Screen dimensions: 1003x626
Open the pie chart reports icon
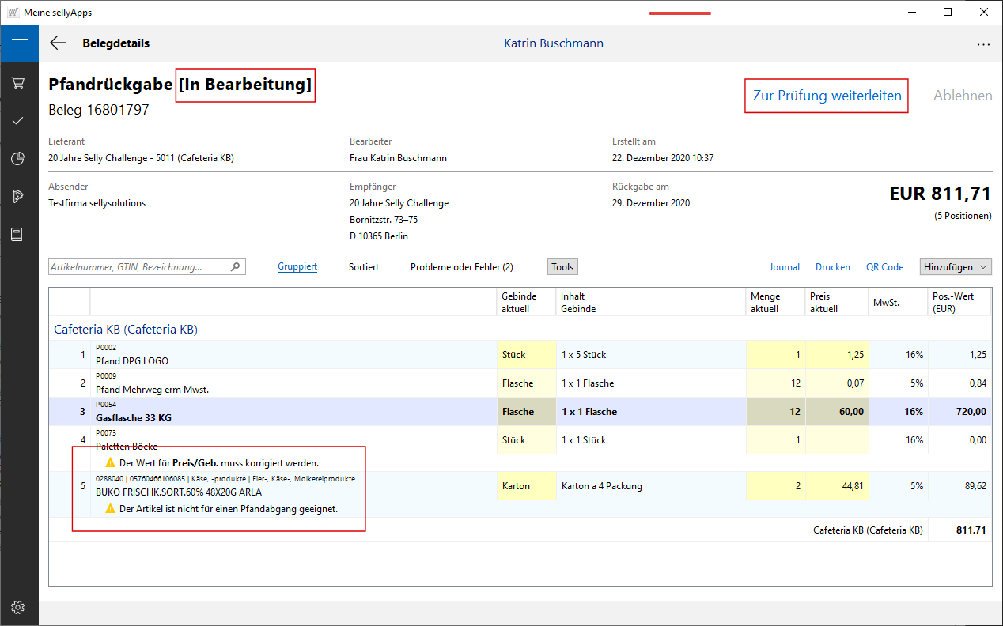click(x=18, y=159)
